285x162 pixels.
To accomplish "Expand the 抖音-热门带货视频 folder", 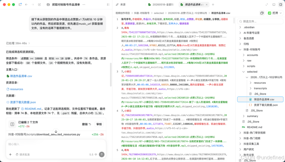I will click(x=240, y=133).
